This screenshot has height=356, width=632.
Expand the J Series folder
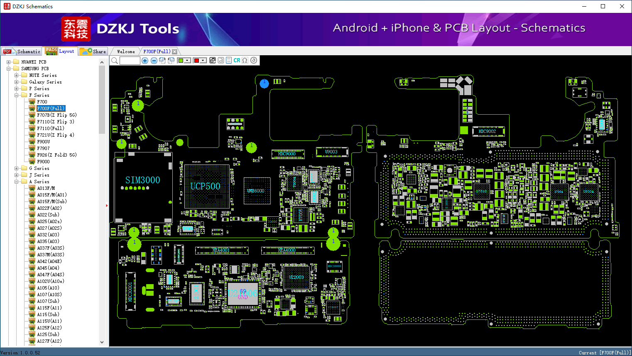(16, 175)
